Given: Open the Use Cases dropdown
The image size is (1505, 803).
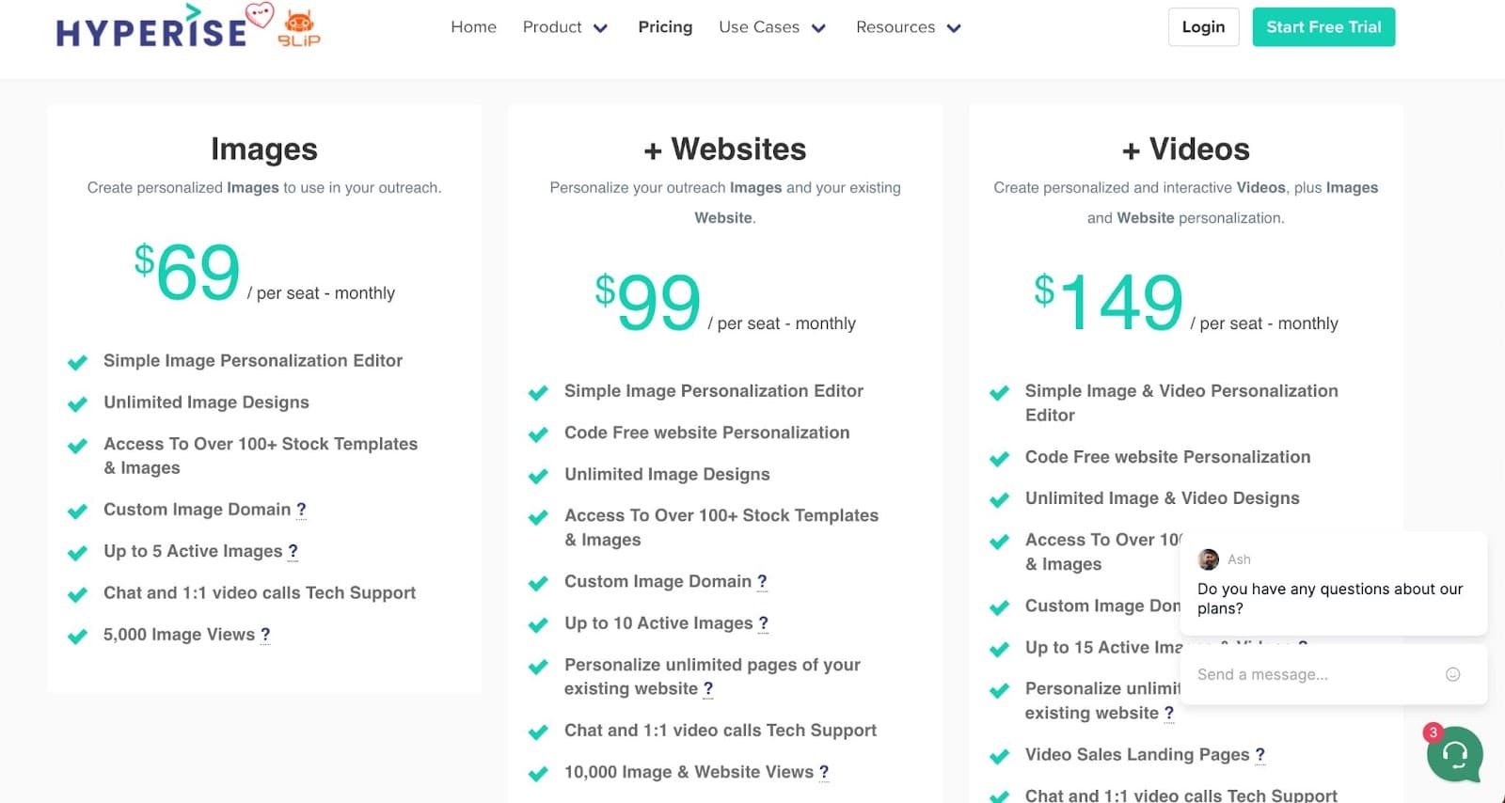Looking at the screenshot, I should (x=771, y=27).
